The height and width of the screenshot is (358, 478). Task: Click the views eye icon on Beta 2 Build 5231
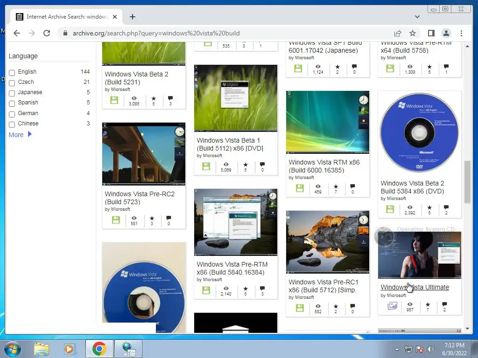134,98
